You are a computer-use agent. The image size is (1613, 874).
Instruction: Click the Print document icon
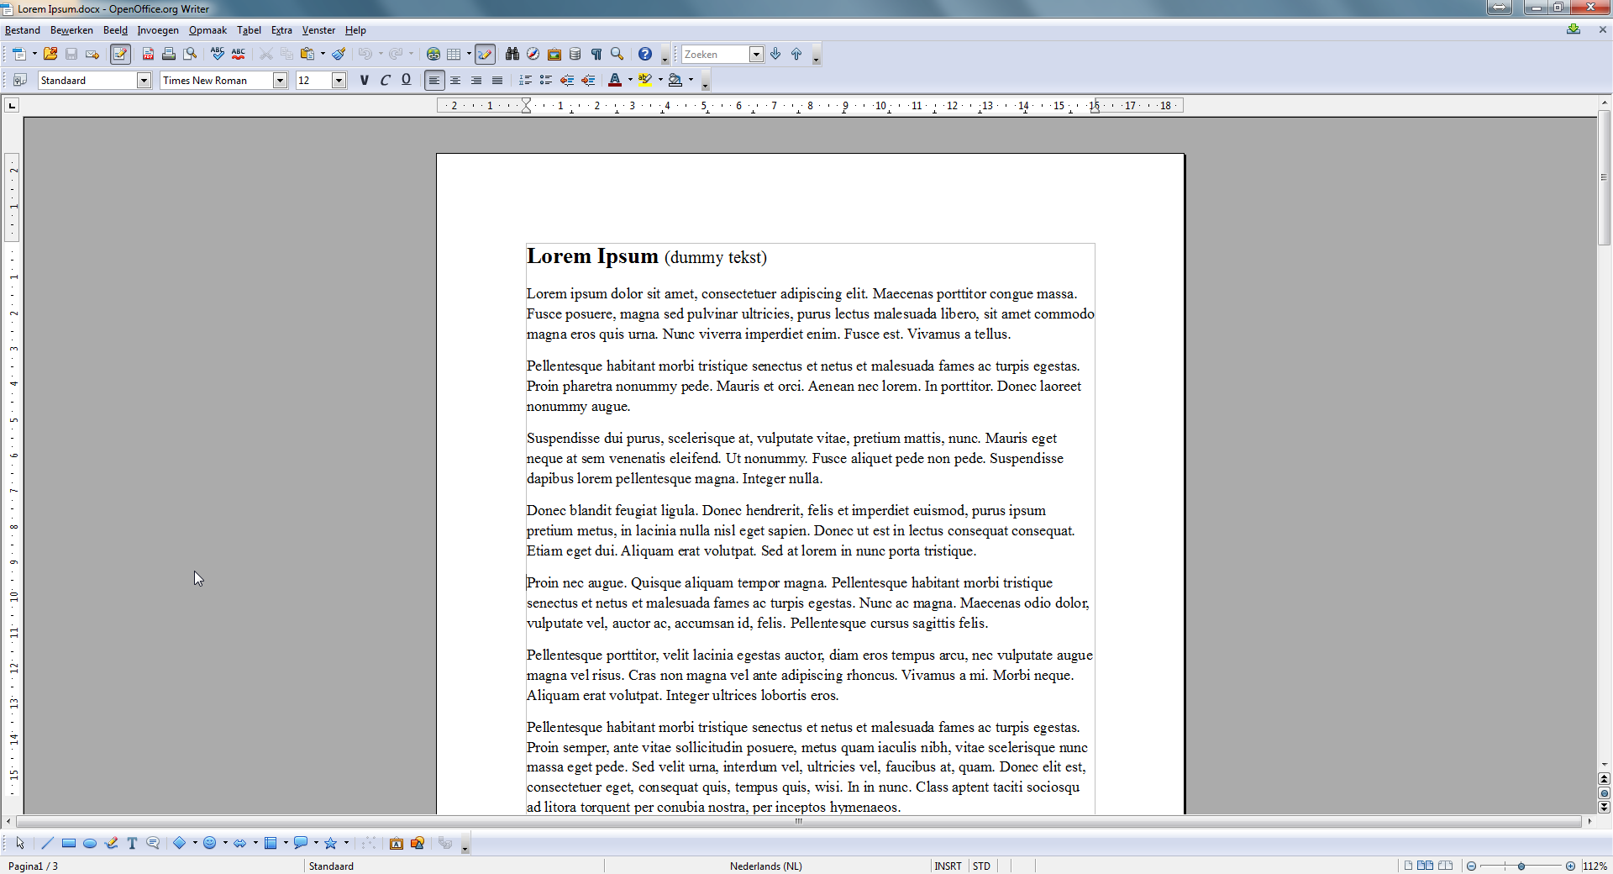pos(169,55)
